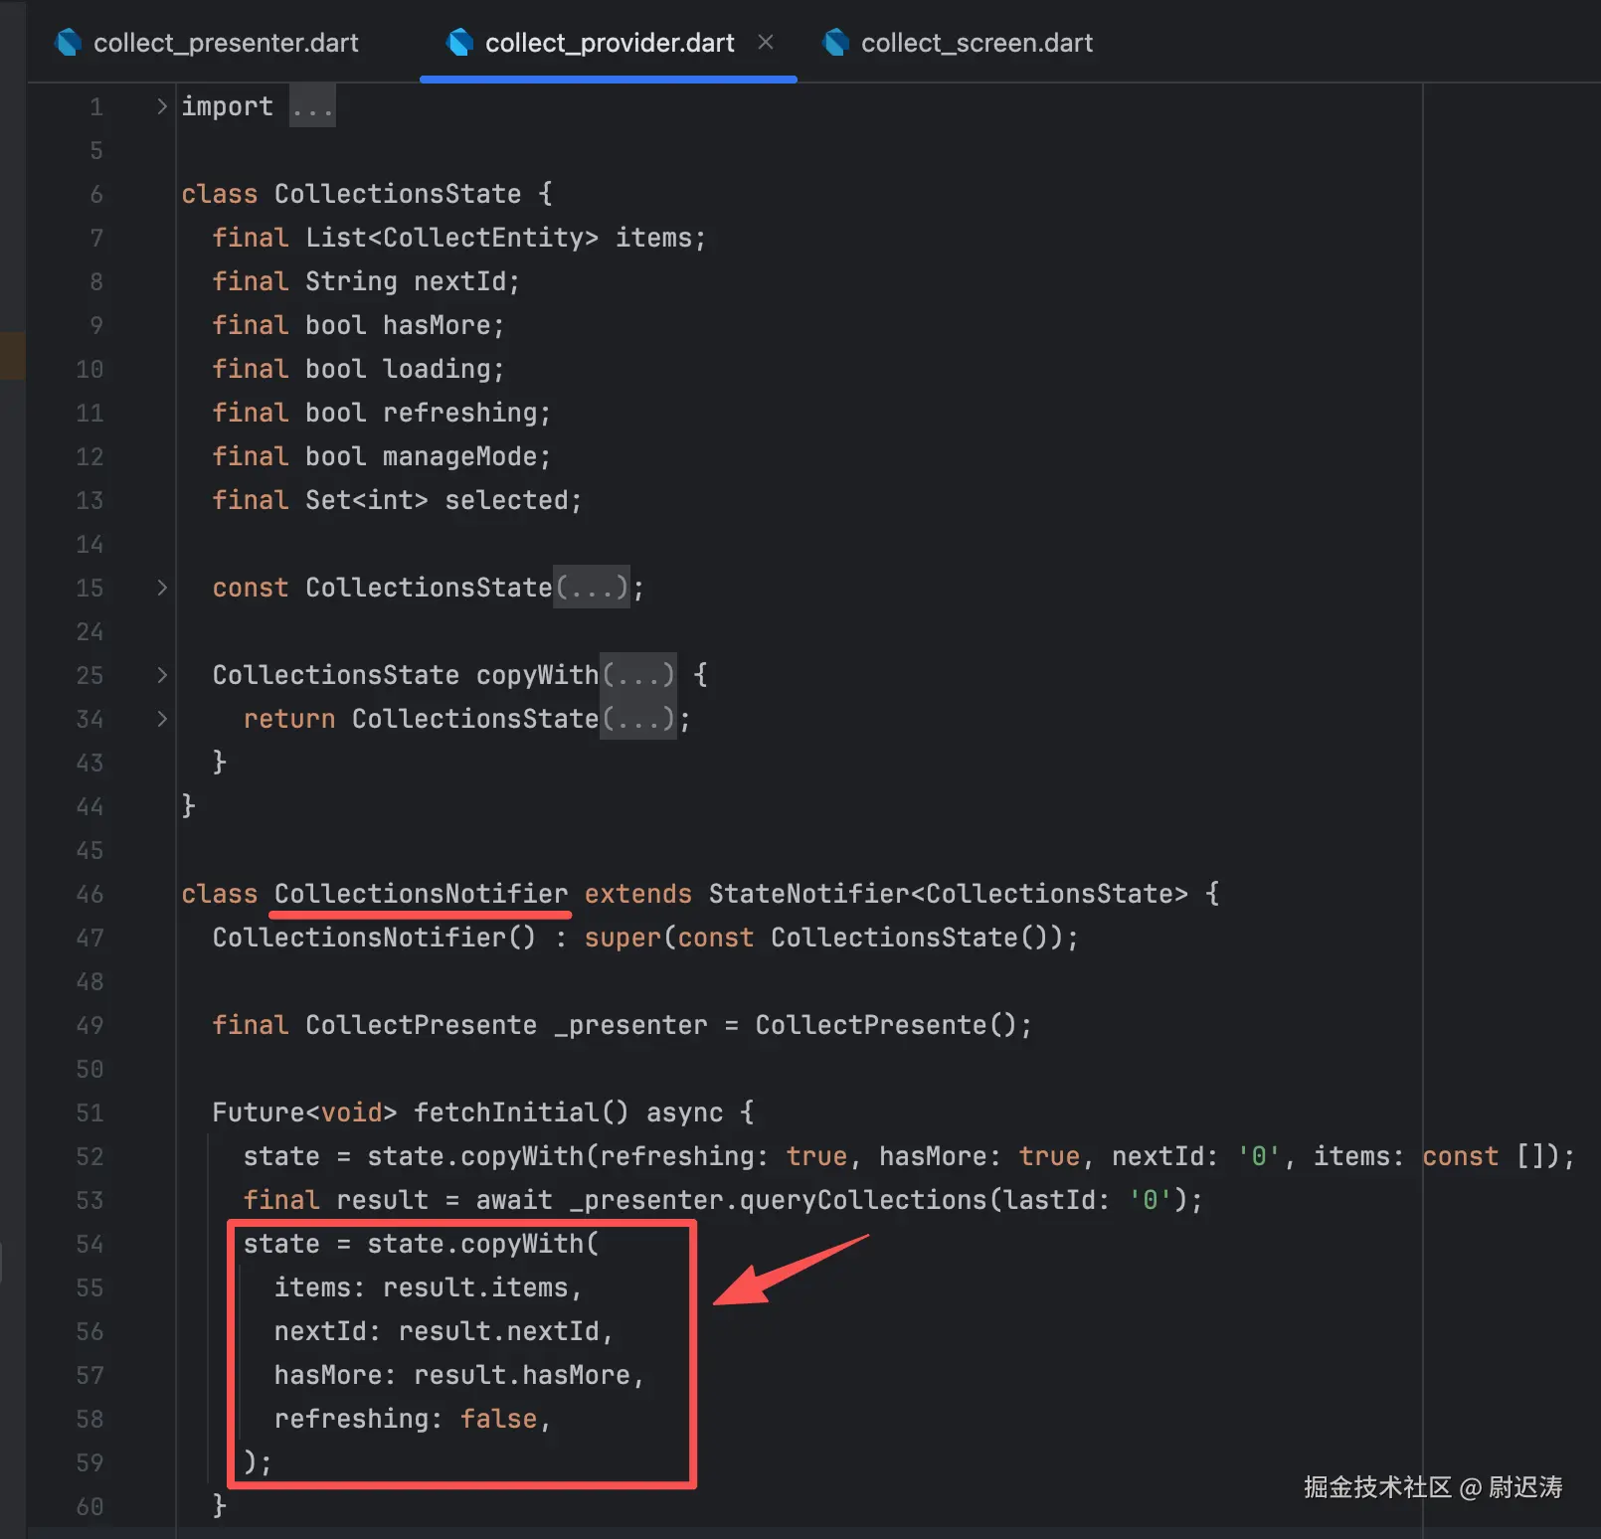Expand the folded const CollectionsState constructor chevron
Screen dimensions: 1601x1539
tap(162, 587)
